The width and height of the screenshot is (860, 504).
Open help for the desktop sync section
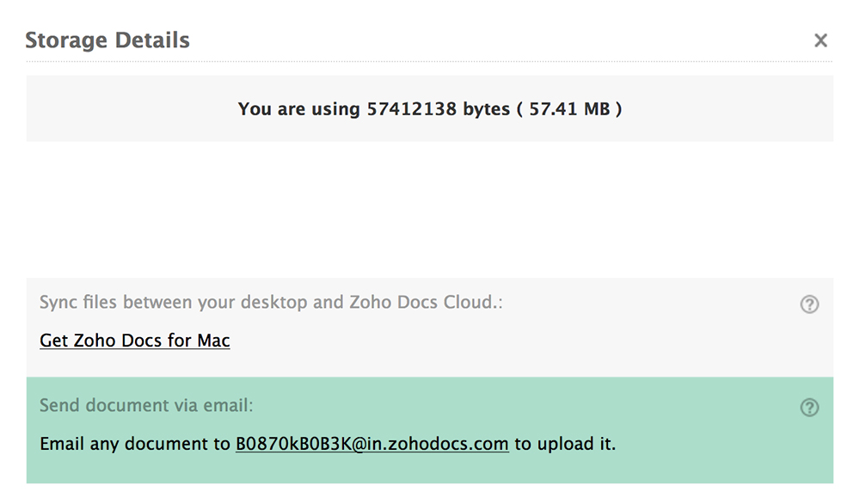pyautogui.click(x=809, y=304)
